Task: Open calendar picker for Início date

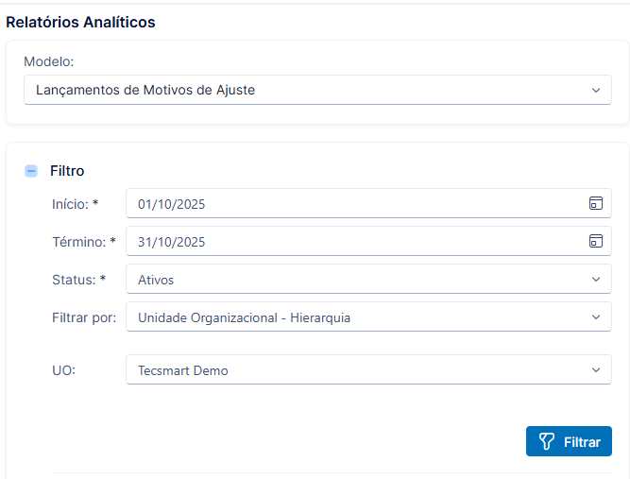Action: (595, 203)
